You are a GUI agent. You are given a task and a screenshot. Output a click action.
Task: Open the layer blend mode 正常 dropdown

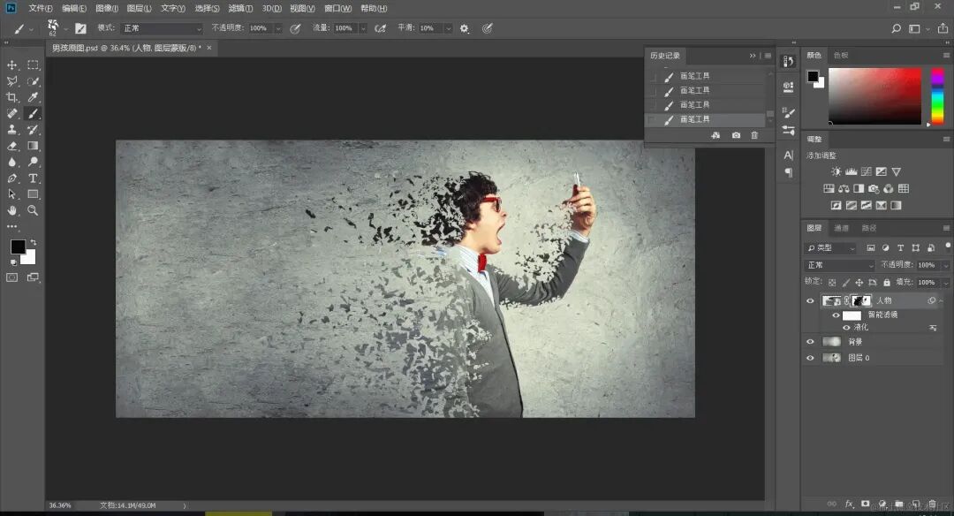840,265
